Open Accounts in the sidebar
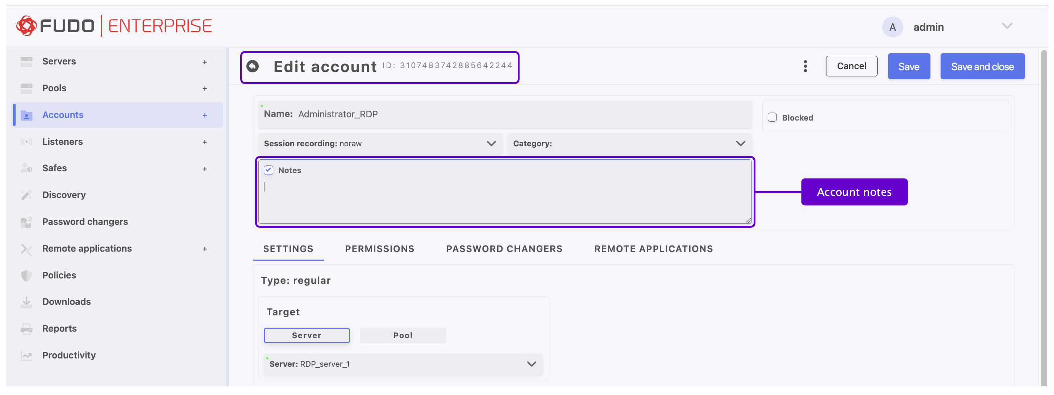Image resolution: width=1054 pixels, height=395 pixels. pos(117,115)
